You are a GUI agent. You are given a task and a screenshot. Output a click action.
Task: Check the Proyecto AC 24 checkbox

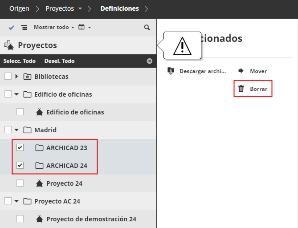point(8,201)
